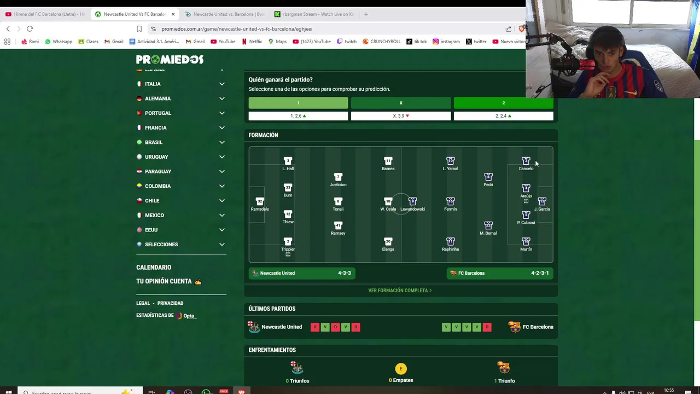
Task: Select W. Osula's shirt icon
Action: tap(388, 201)
